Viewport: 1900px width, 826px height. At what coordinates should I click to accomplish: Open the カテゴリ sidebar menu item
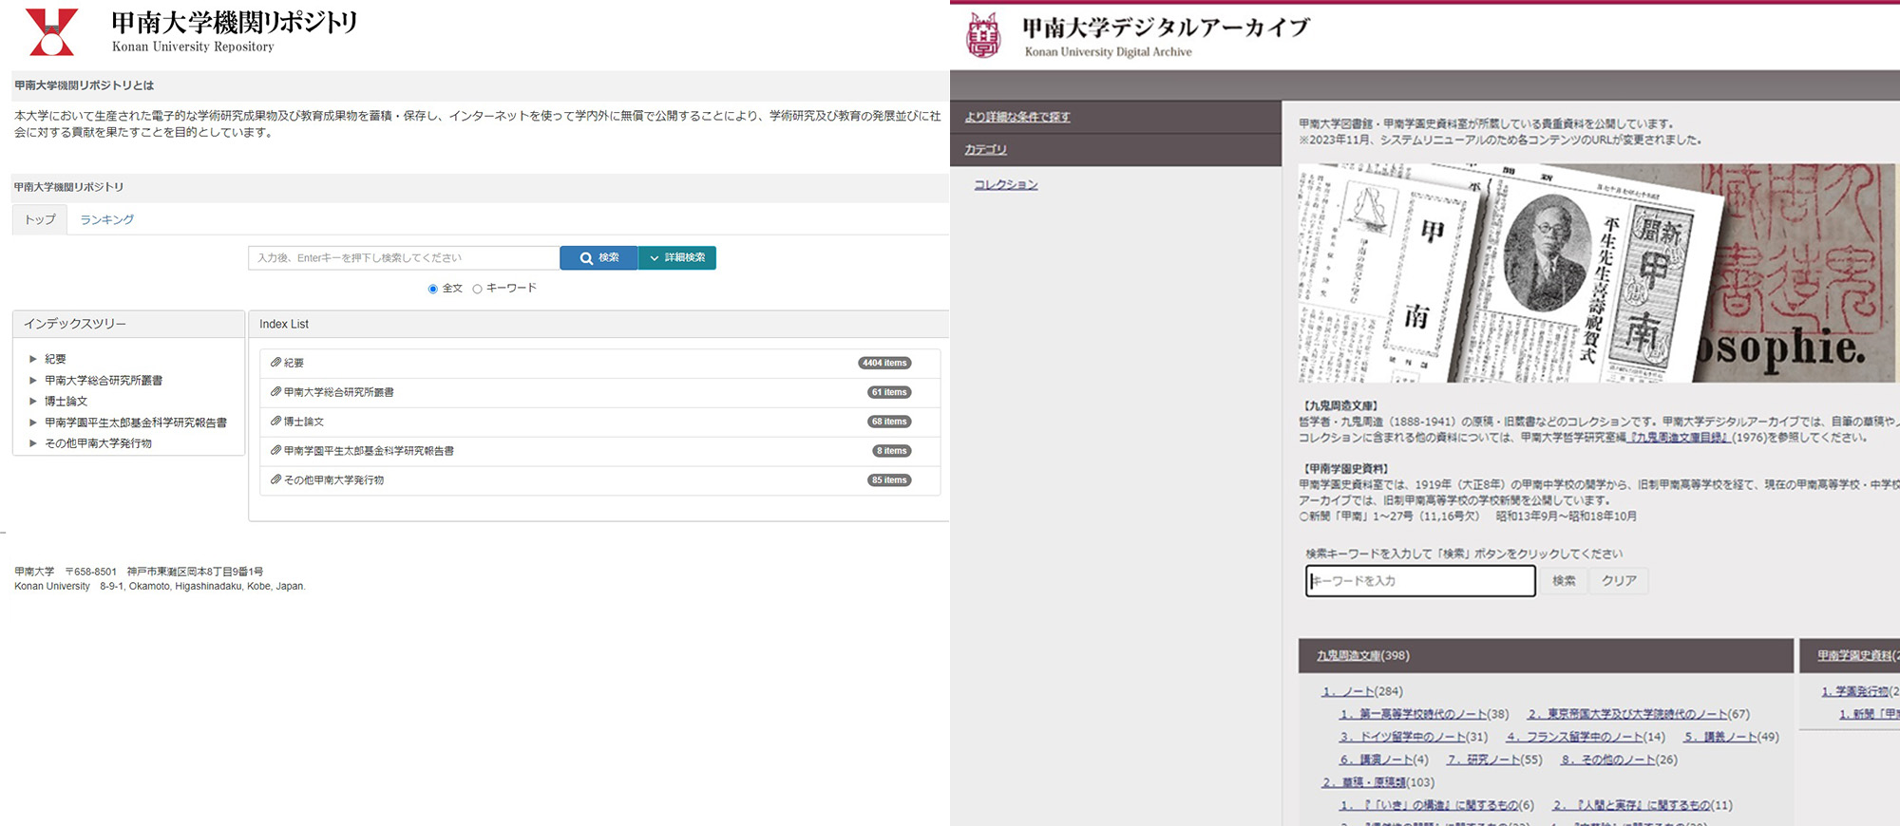pos(985,149)
